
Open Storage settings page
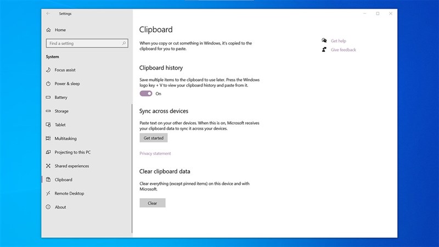[61, 111]
